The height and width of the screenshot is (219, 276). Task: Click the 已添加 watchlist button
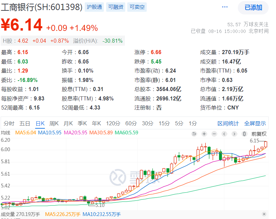(253, 8)
